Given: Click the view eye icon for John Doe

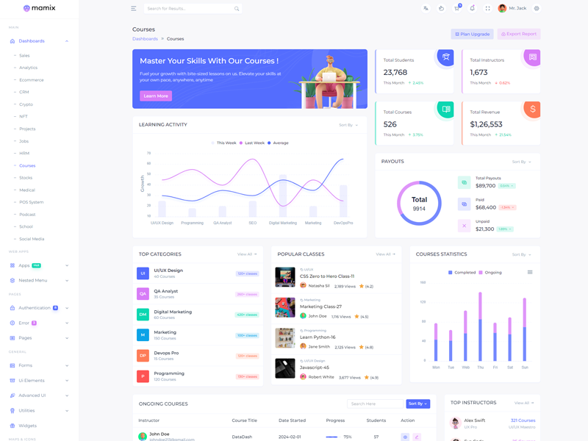Looking at the screenshot, I should 405,437.
